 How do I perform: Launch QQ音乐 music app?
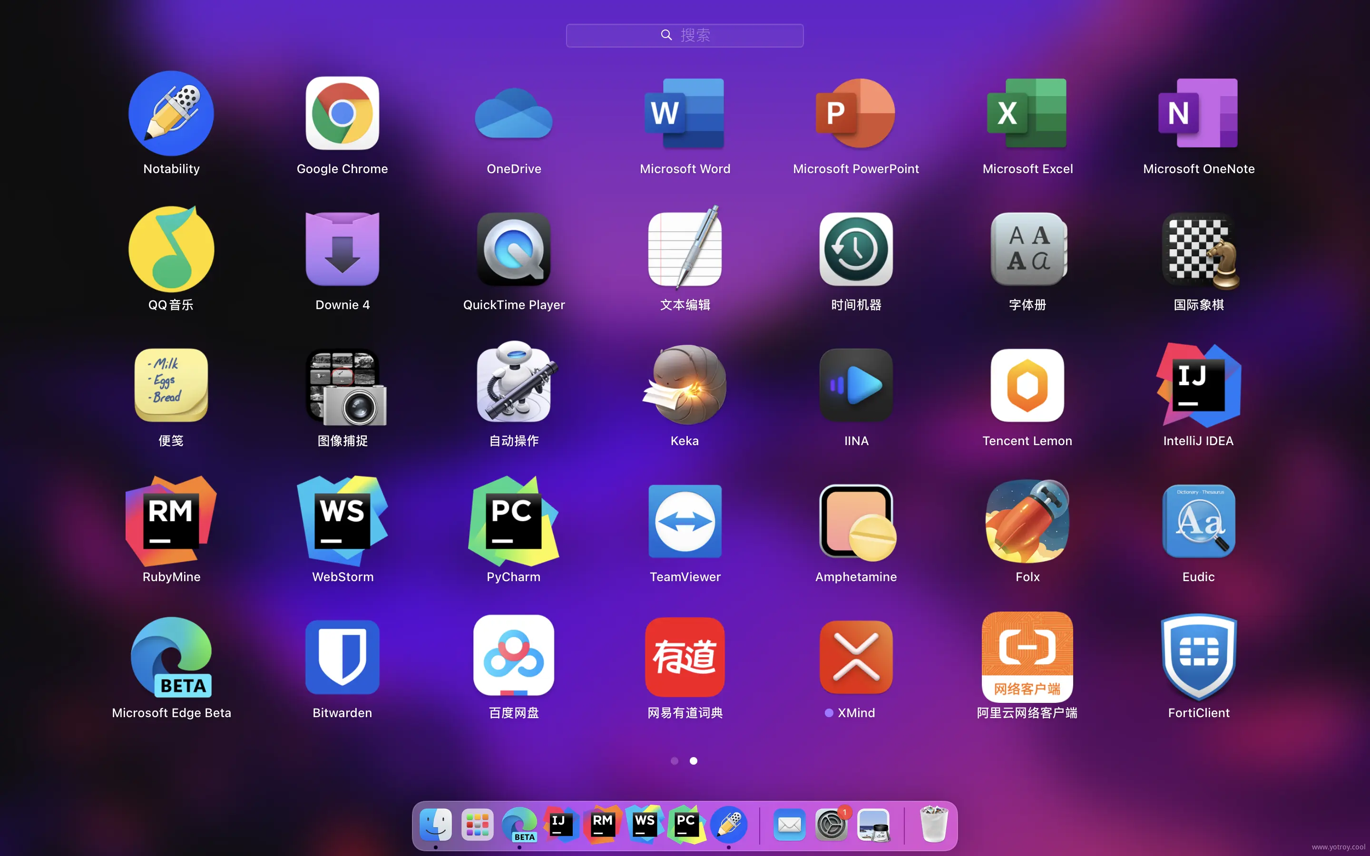[x=171, y=249]
